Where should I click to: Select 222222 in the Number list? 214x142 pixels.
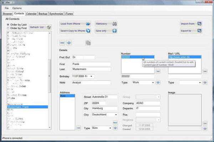pyautogui.click(x=138, y=57)
